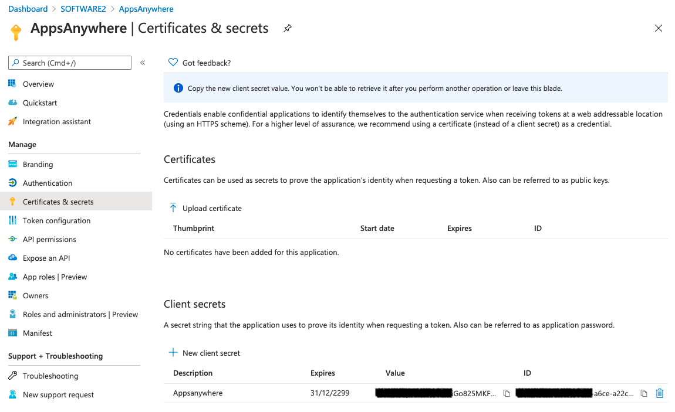Focus the Search (Cmd+/) field

tap(73, 63)
